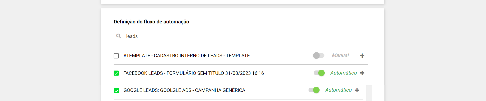Uncheck the Google Leads campanha genérica checkbox

[x=116, y=90]
